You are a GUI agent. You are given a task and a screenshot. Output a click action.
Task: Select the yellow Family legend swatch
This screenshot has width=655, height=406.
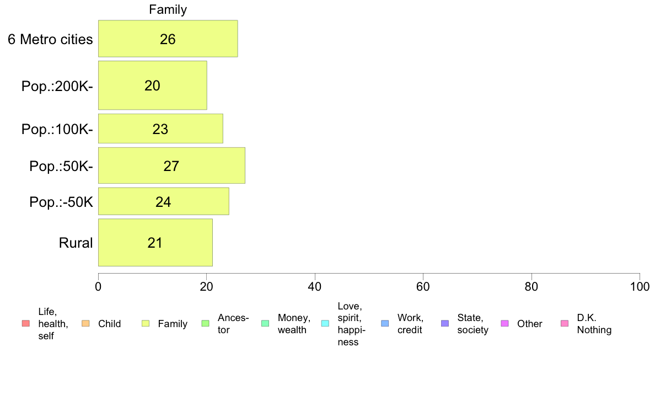click(146, 324)
